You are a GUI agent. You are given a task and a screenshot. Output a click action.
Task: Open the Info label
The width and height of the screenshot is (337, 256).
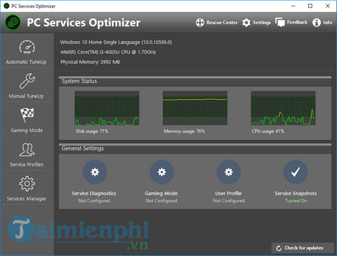[x=328, y=22]
